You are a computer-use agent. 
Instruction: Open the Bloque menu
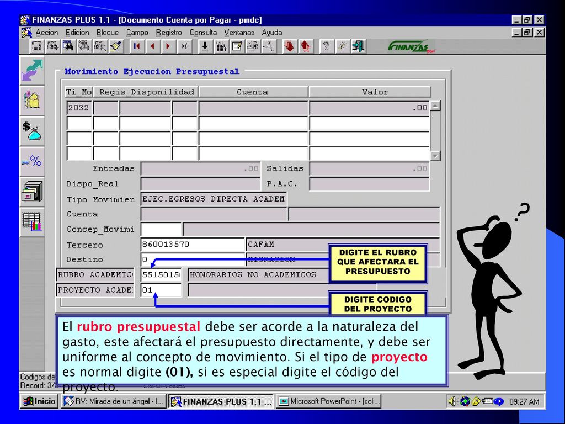point(108,33)
